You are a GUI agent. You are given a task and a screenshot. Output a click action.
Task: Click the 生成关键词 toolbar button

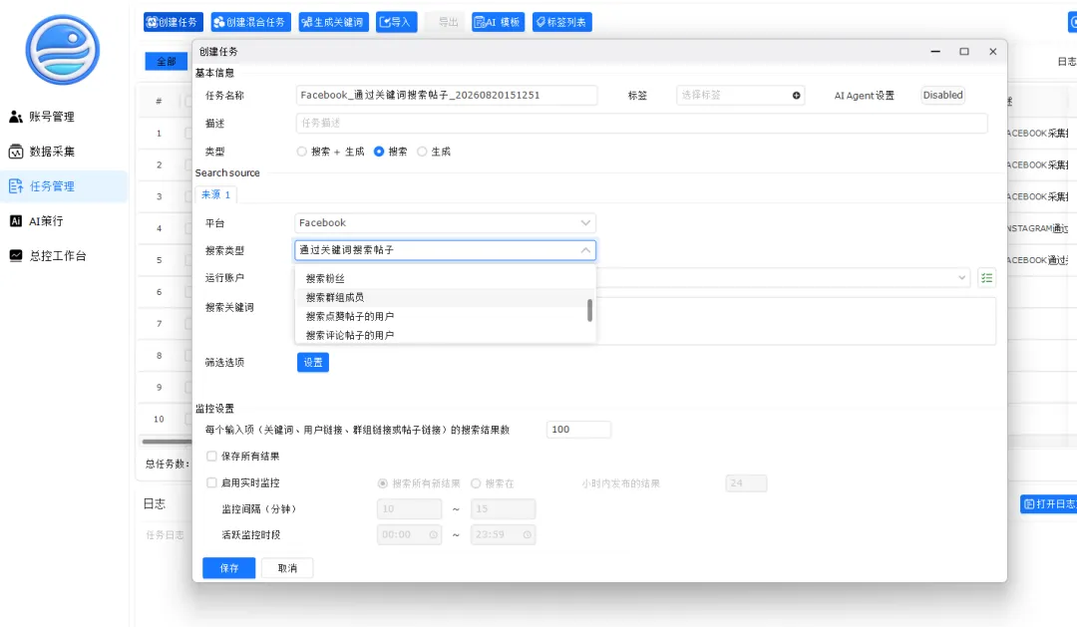click(333, 22)
